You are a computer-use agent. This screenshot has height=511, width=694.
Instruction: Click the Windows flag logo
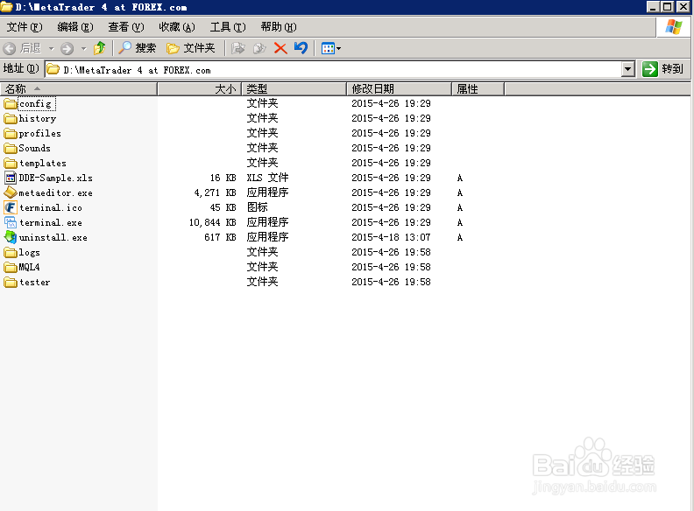(673, 27)
